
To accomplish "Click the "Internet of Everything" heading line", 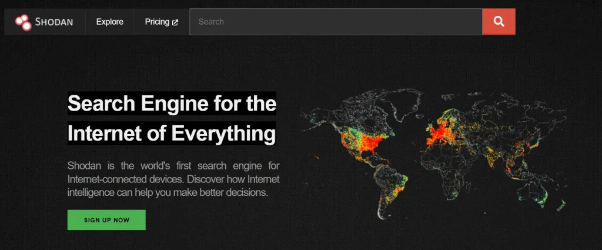I will pos(172,134).
